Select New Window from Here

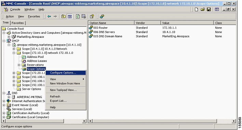pos(66,83)
